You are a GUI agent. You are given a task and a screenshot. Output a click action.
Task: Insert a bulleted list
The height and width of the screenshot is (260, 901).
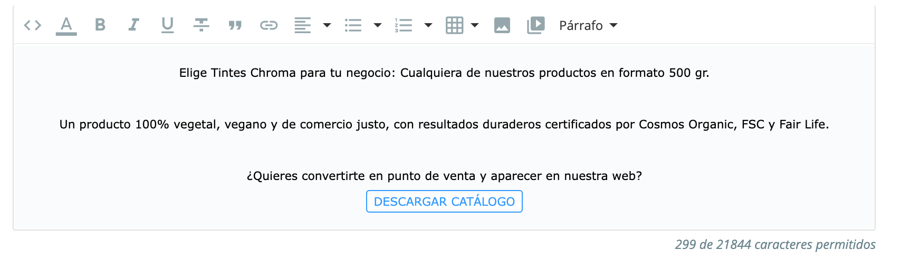pos(353,25)
